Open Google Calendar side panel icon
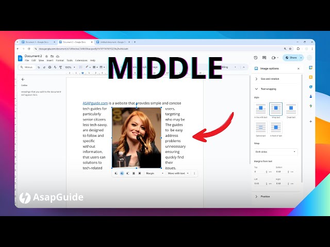 (310, 67)
